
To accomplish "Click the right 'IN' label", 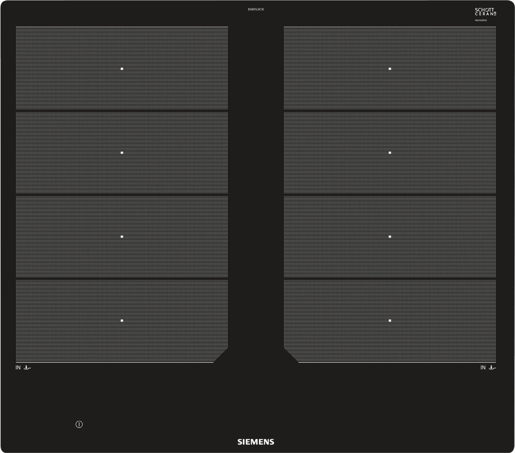I will [483, 368].
